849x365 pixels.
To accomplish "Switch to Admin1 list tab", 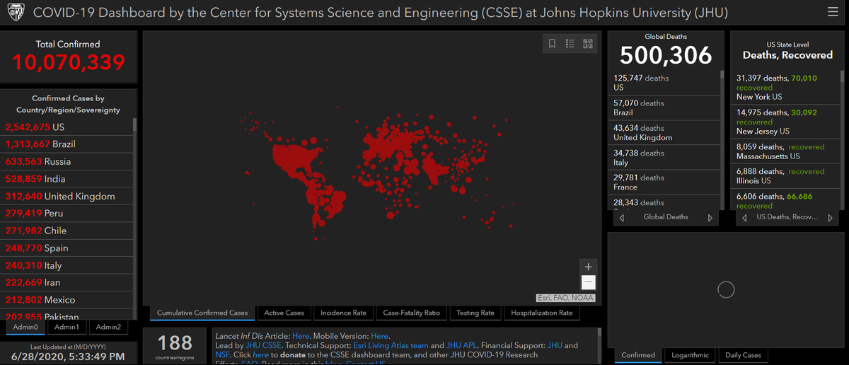I will click(x=67, y=328).
